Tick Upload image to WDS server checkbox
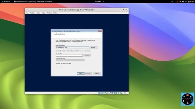 point(56,51)
